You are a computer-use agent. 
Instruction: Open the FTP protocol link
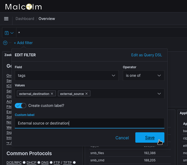[x=57, y=162]
